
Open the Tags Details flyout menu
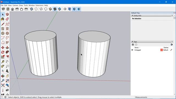click(172, 45)
